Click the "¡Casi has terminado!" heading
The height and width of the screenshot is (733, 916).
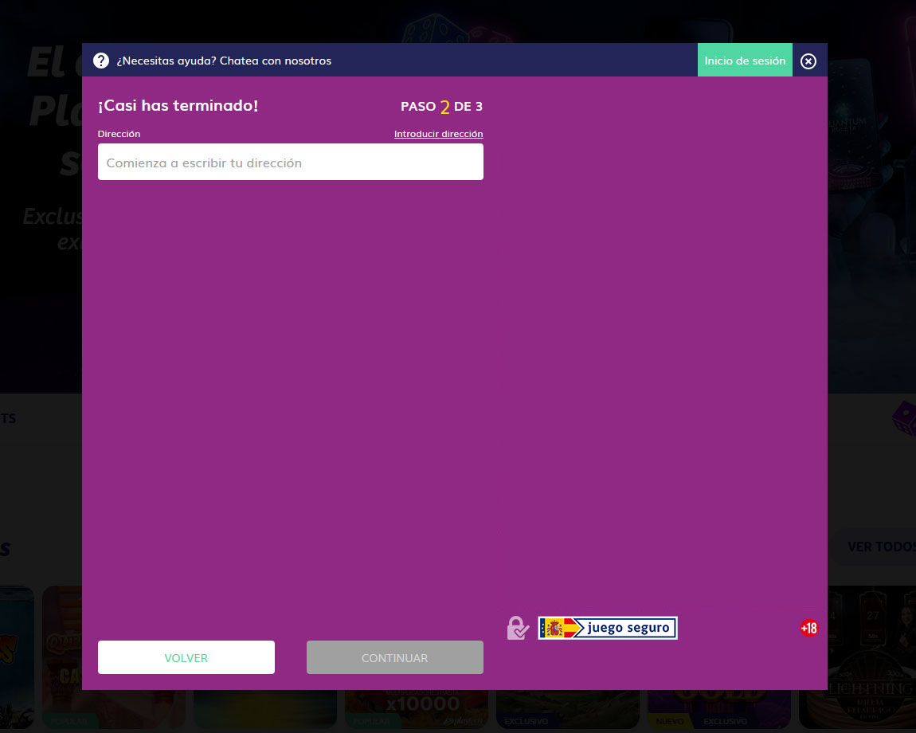pyautogui.click(x=178, y=106)
